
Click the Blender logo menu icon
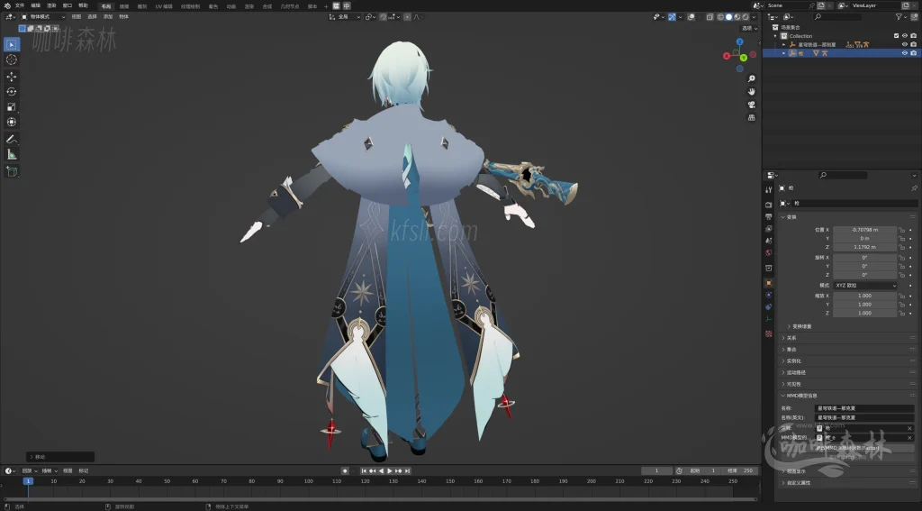coord(7,5)
